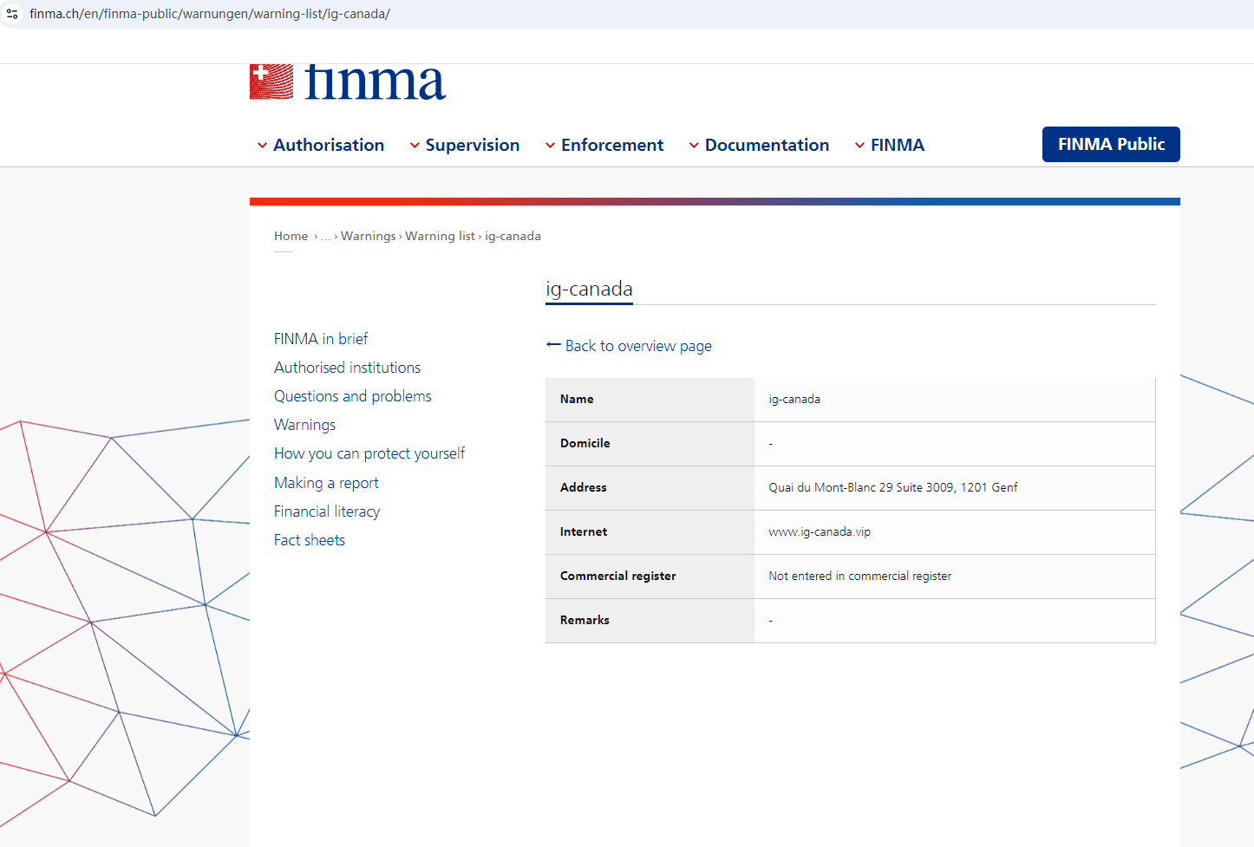Image resolution: width=1254 pixels, height=847 pixels.
Task: Open Warnings in the sidebar
Action: tap(304, 425)
